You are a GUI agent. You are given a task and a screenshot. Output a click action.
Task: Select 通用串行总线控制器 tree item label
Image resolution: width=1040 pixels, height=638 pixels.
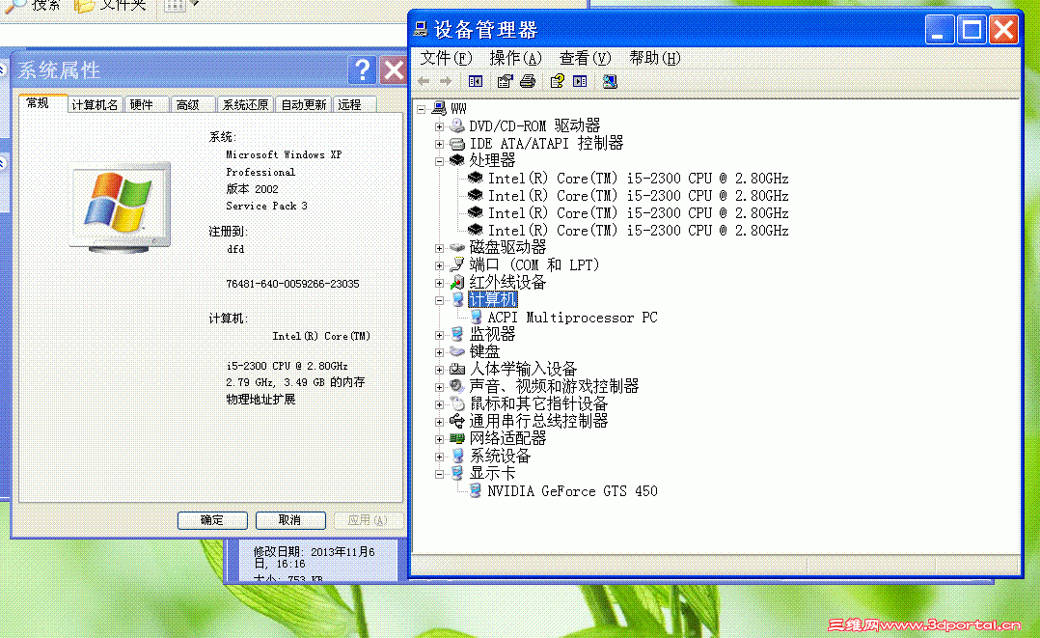pyautogui.click(x=538, y=421)
